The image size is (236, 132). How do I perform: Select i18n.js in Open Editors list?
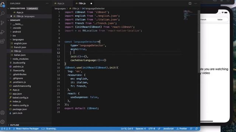click(25, 16)
